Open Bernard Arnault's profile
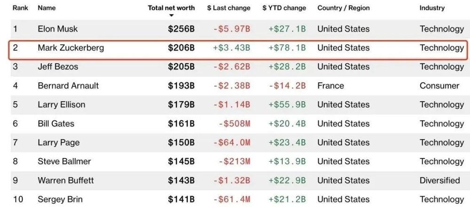 click(68, 86)
